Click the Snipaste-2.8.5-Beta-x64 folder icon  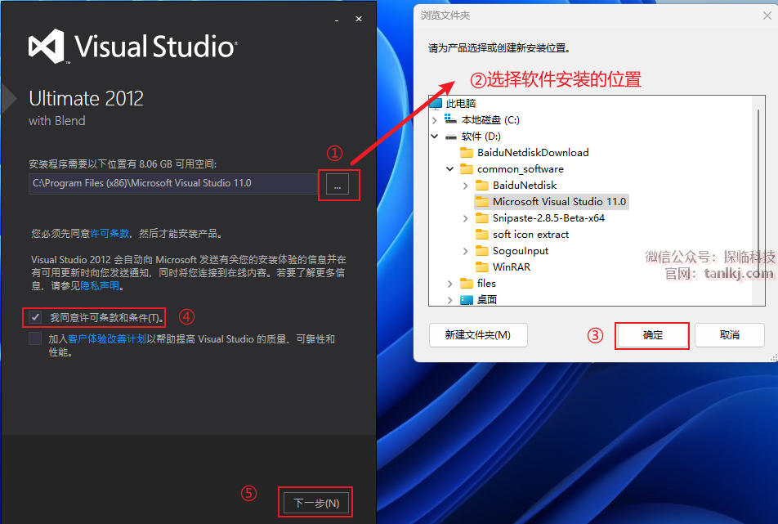[482, 217]
